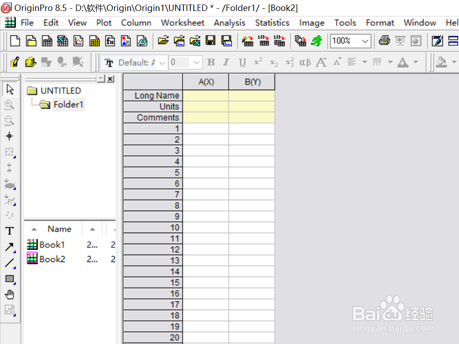Open the font size dropdown
459x344 pixels.
click(x=196, y=63)
